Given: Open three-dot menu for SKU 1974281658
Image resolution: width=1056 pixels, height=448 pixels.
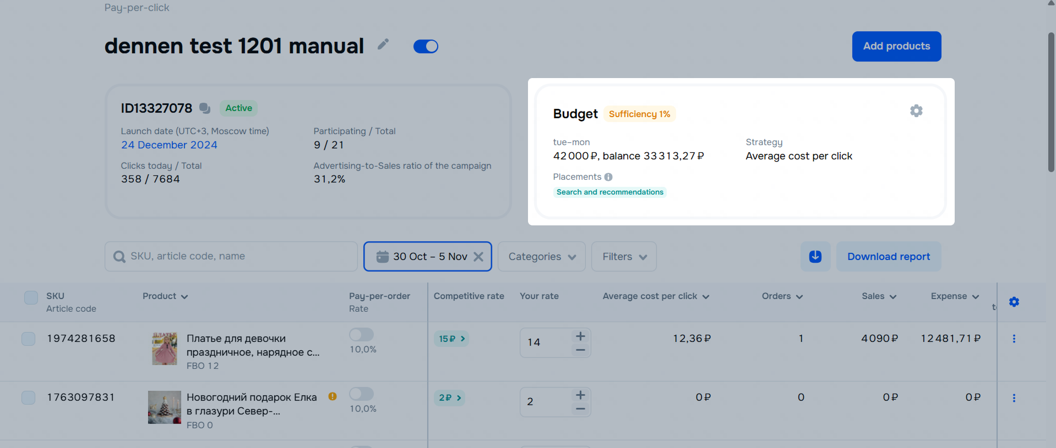Looking at the screenshot, I should click(1014, 339).
